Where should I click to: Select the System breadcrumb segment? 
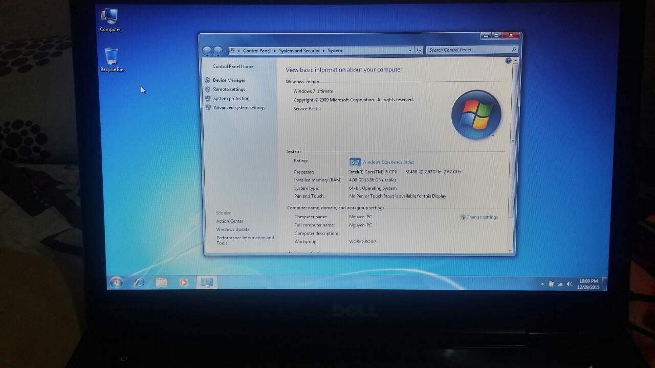[x=335, y=51]
